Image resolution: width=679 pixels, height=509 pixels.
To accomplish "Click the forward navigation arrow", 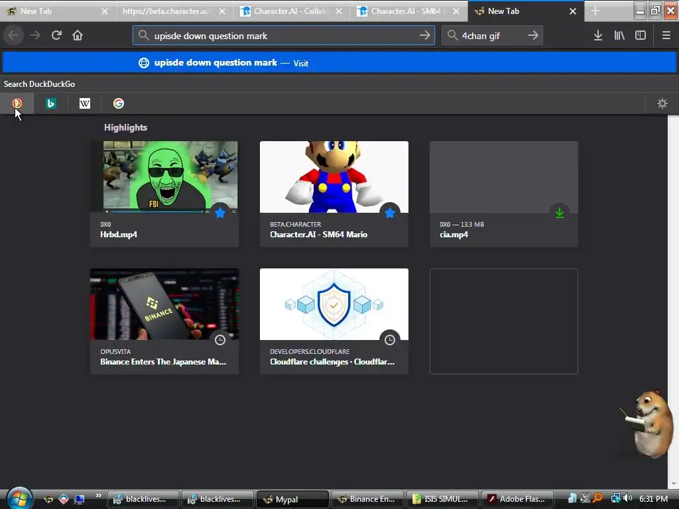I will (35, 35).
